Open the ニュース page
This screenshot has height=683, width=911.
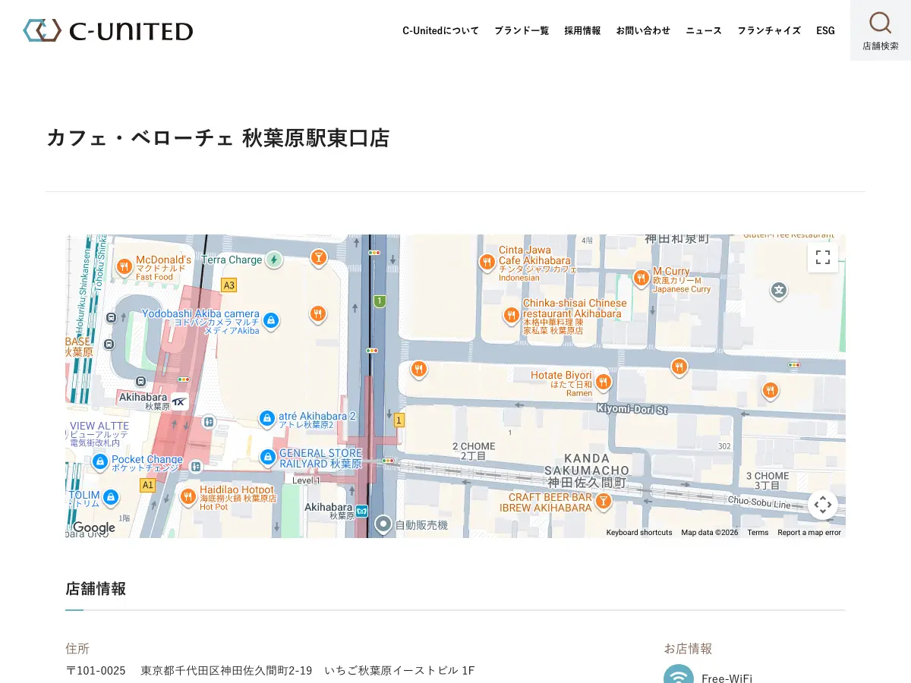[704, 30]
